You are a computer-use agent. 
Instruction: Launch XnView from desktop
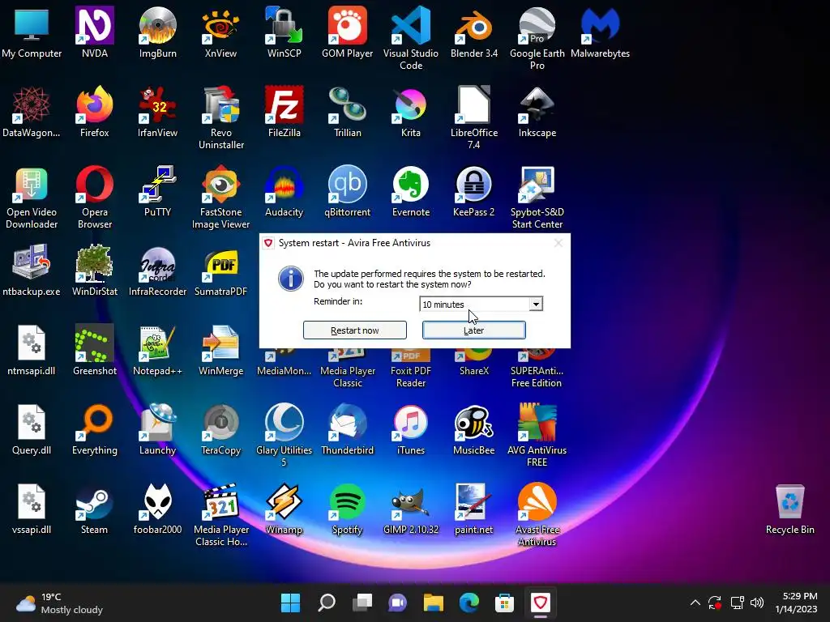220,32
